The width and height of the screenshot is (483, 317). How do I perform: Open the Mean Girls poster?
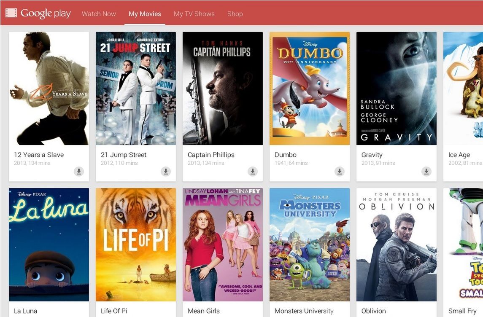[x=223, y=244]
